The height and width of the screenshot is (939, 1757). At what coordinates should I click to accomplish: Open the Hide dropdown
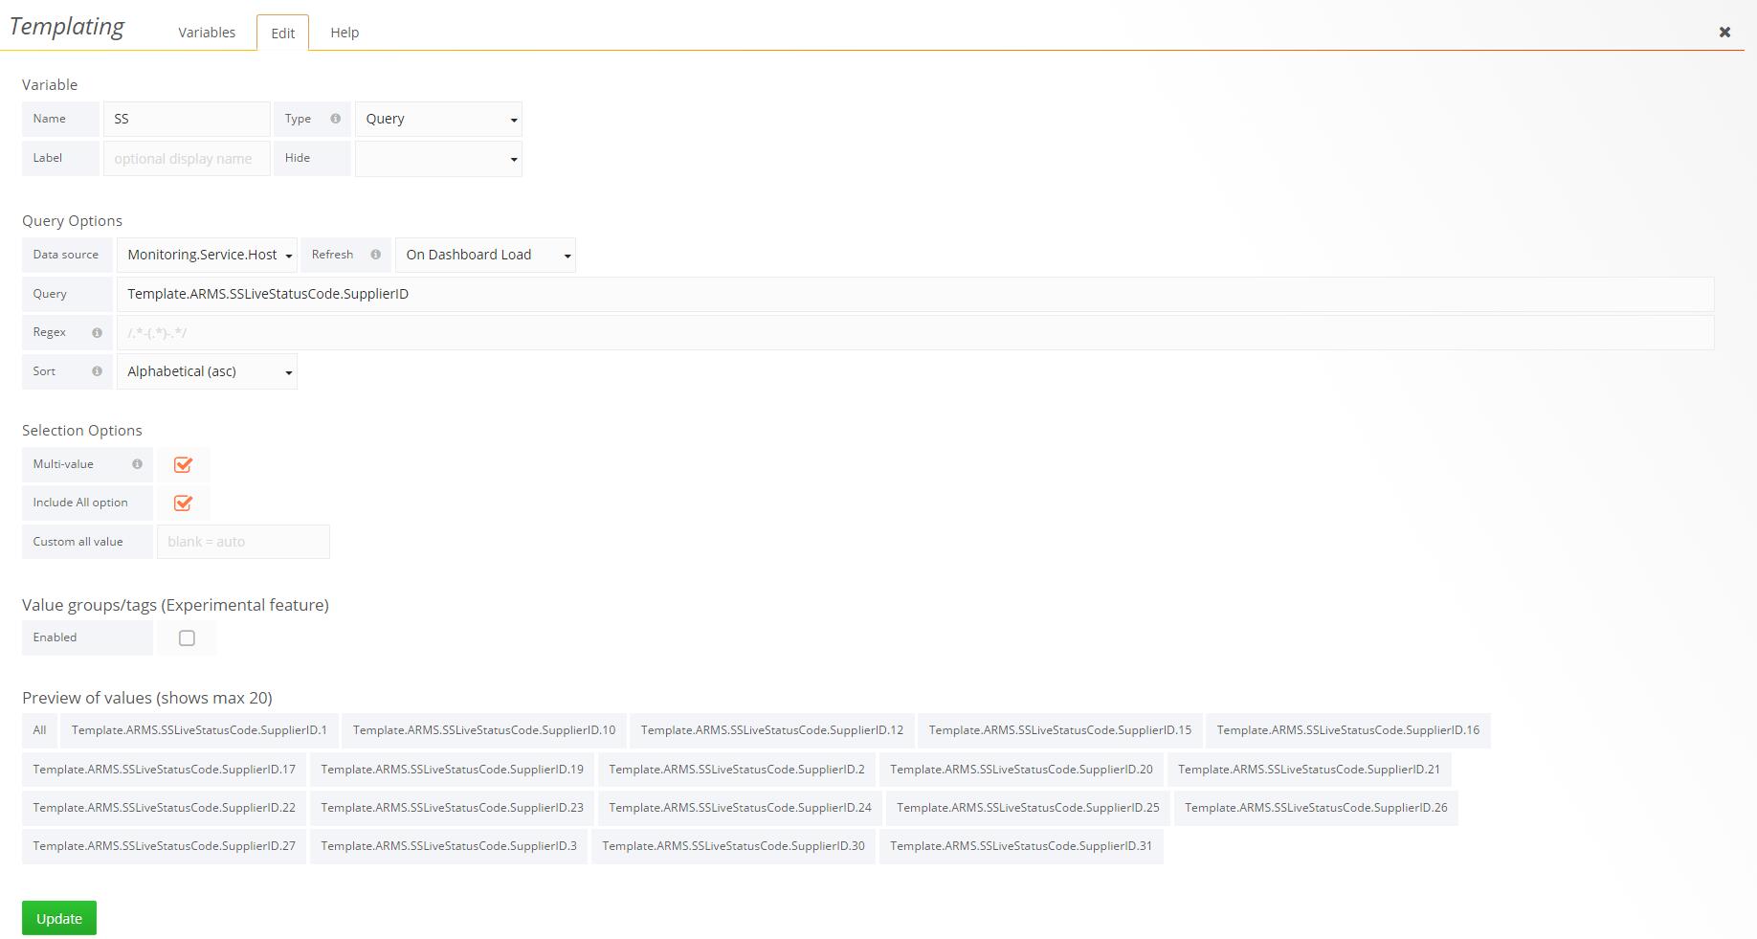coord(438,159)
